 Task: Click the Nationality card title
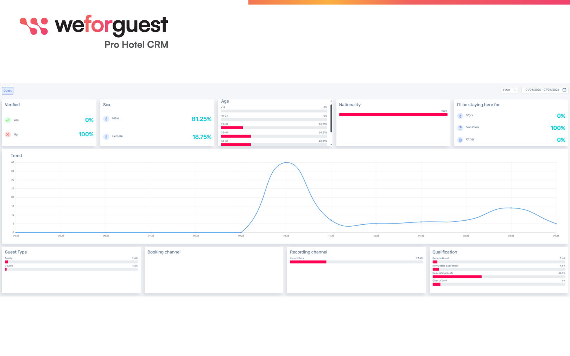(x=350, y=105)
